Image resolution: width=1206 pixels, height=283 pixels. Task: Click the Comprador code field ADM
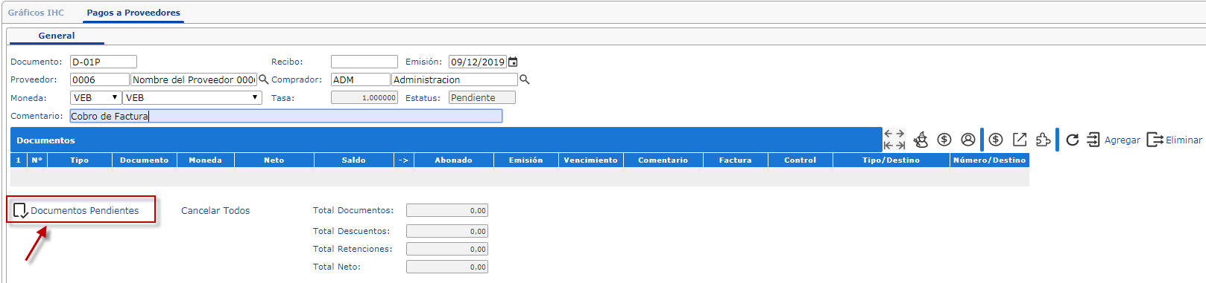pos(361,79)
